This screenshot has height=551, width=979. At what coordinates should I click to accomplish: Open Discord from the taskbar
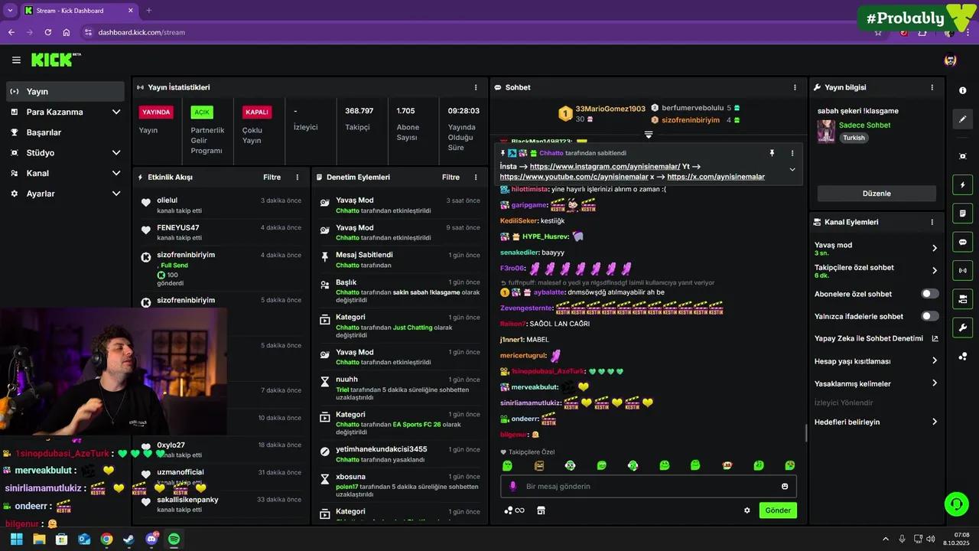151,539
